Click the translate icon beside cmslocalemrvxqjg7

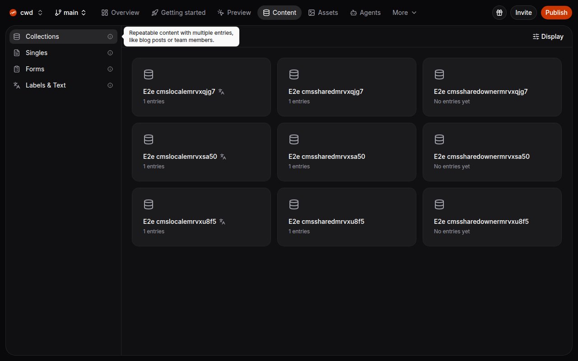pos(221,92)
